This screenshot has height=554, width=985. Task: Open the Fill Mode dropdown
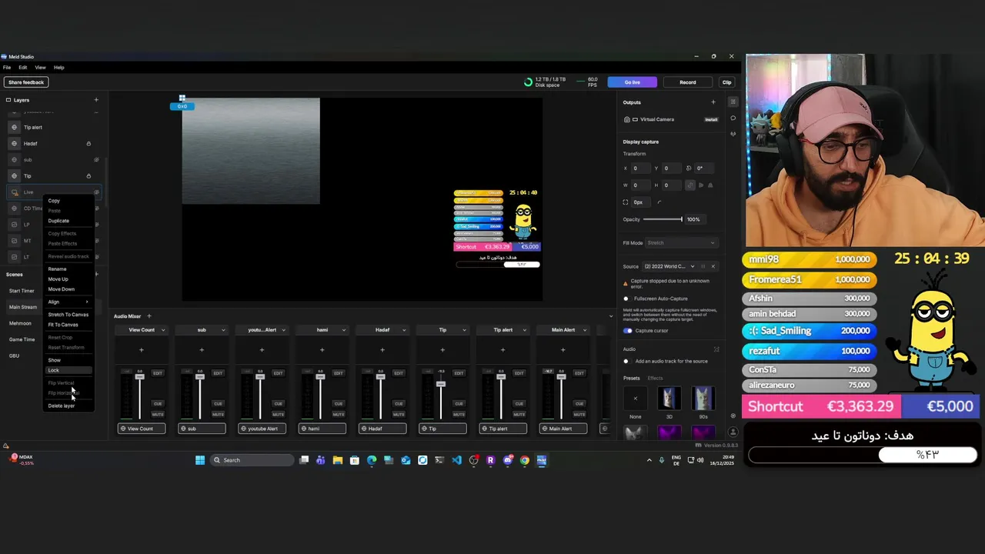pos(680,243)
